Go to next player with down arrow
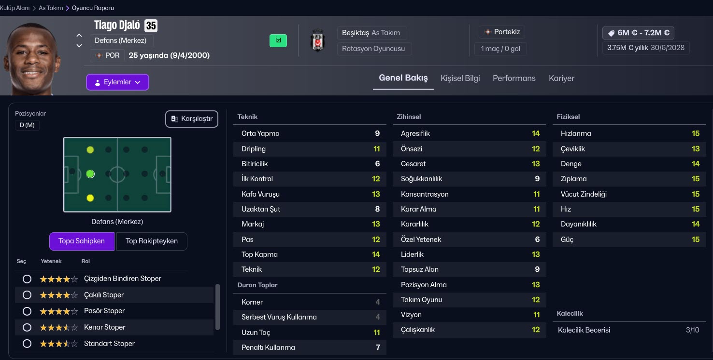Screen dimensions: 713x360 79,46
